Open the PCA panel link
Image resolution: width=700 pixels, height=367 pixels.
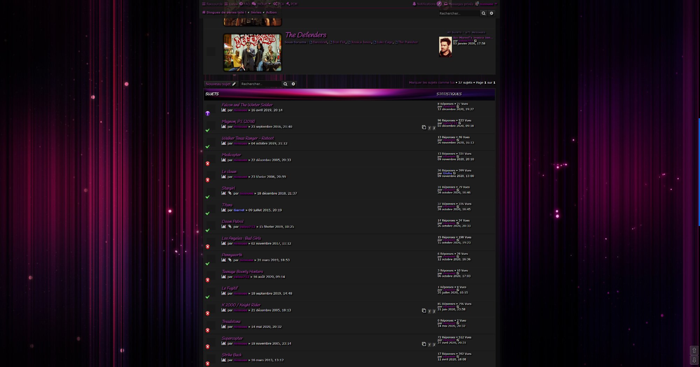tap(279, 4)
